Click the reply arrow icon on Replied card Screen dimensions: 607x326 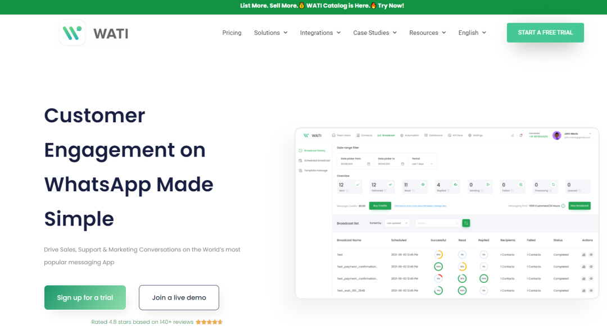[456, 185]
